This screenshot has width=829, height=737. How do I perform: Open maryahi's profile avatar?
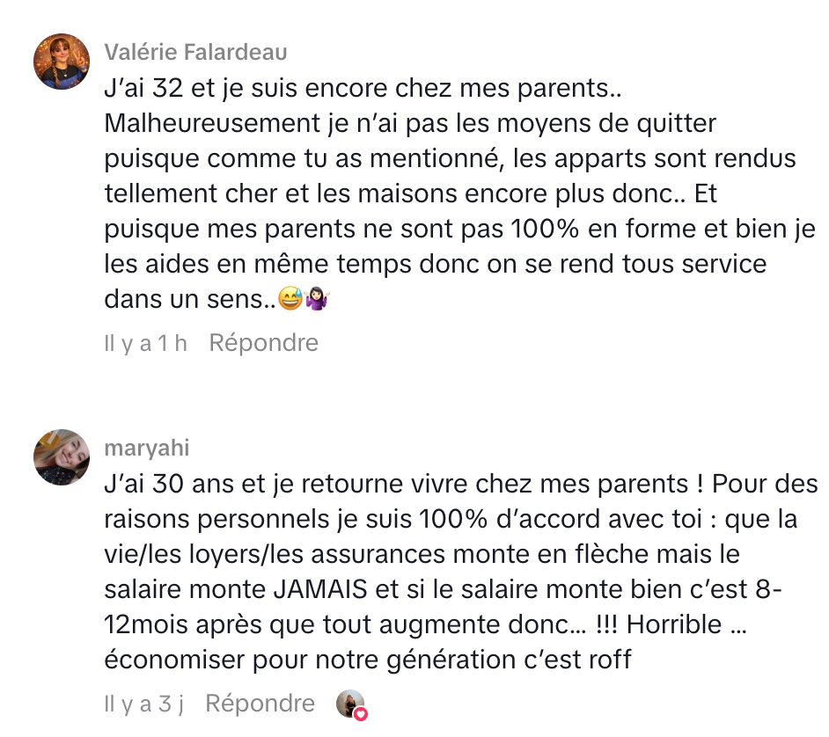[x=62, y=457]
